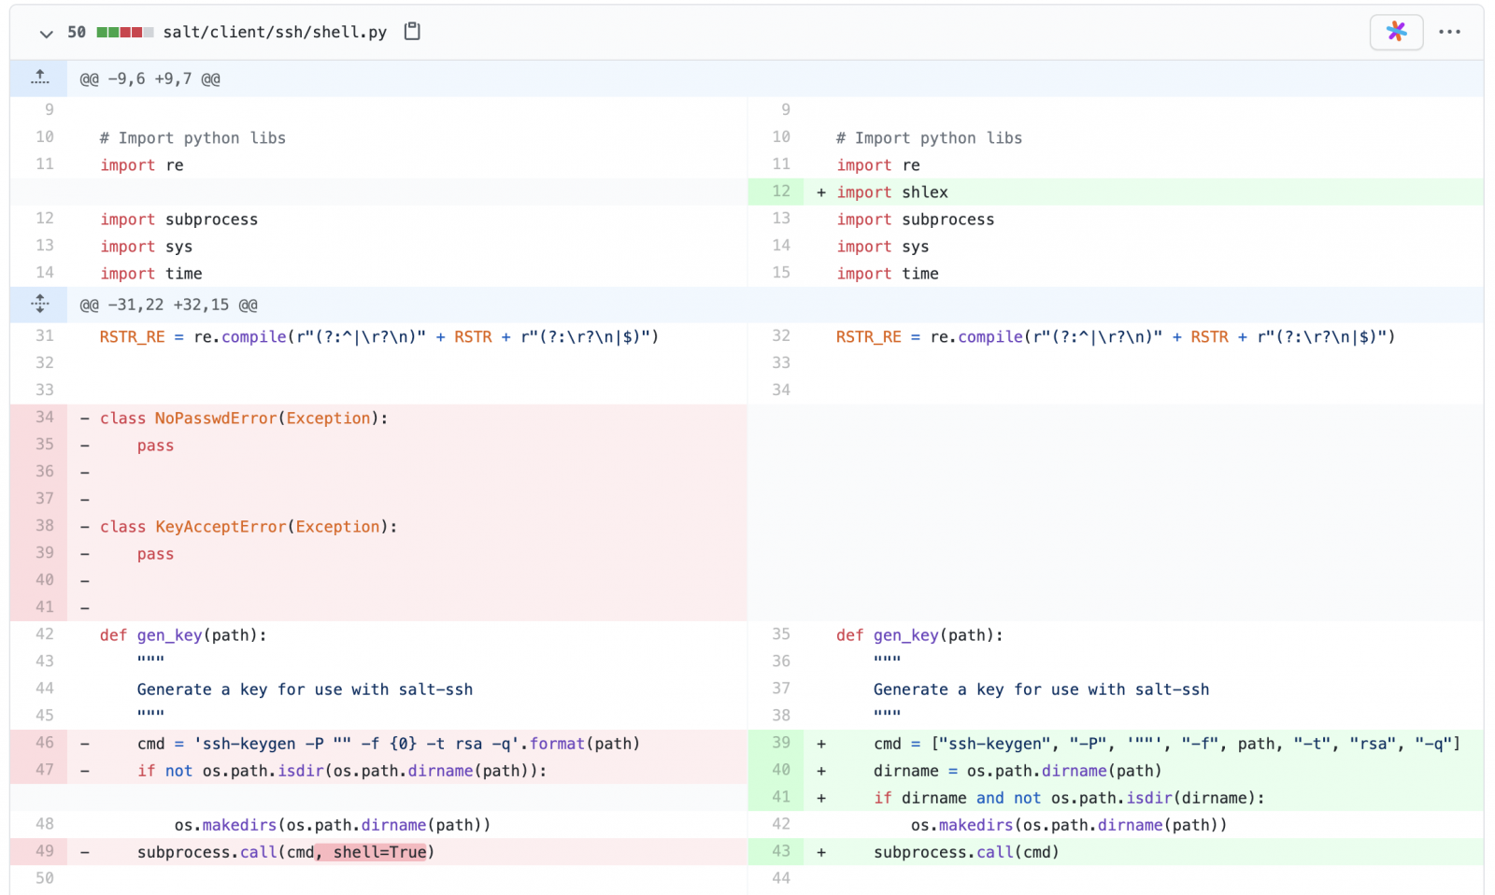Select old line number 34 beside NoPasswdError

[x=44, y=418]
